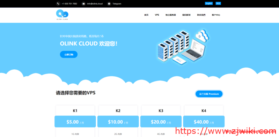
Task: Select the $5.00 /月 price banner
Action: tap(75, 122)
